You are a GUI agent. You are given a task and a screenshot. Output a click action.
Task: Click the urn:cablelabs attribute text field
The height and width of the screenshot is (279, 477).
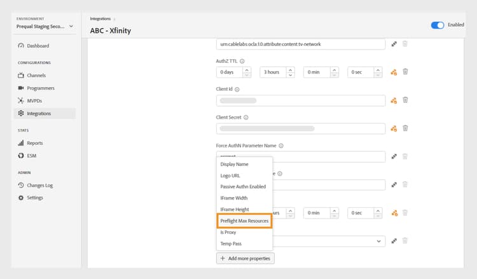[301, 44]
